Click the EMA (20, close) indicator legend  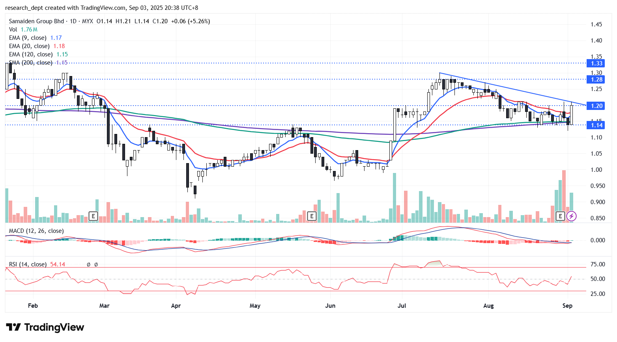pos(29,46)
